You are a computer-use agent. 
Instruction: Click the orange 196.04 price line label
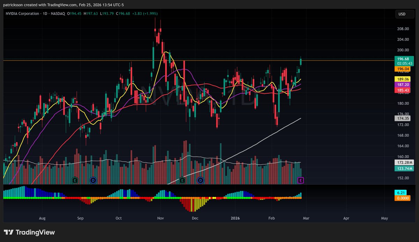pos(402,69)
